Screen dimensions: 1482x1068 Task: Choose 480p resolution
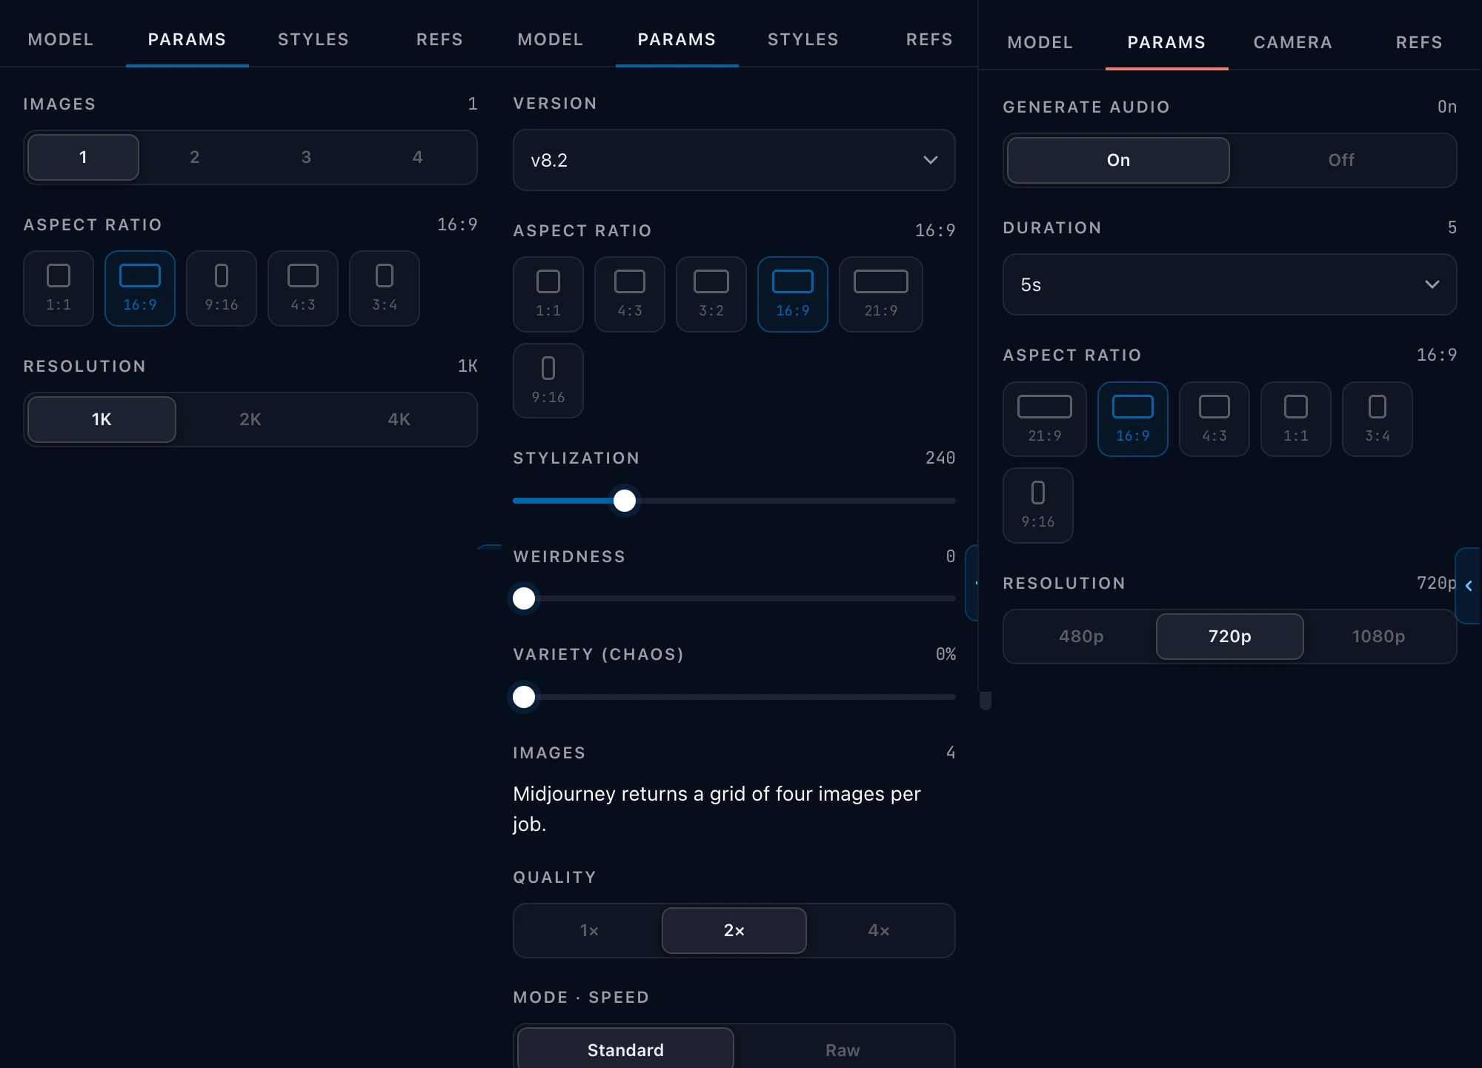(x=1081, y=636)
